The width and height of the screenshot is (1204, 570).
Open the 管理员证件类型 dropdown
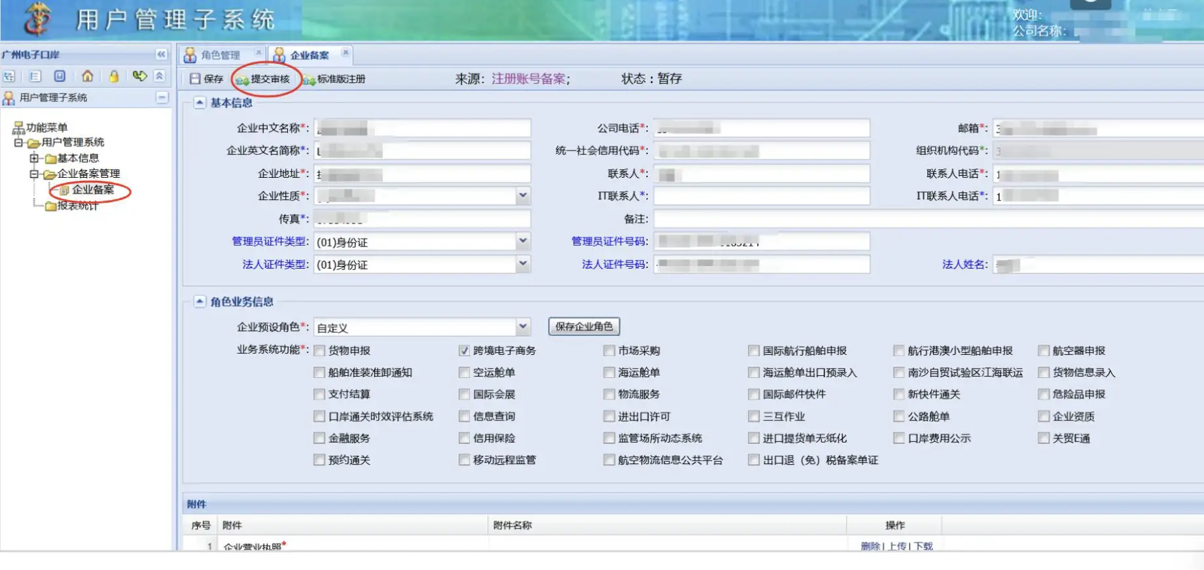tap(523, 241)
